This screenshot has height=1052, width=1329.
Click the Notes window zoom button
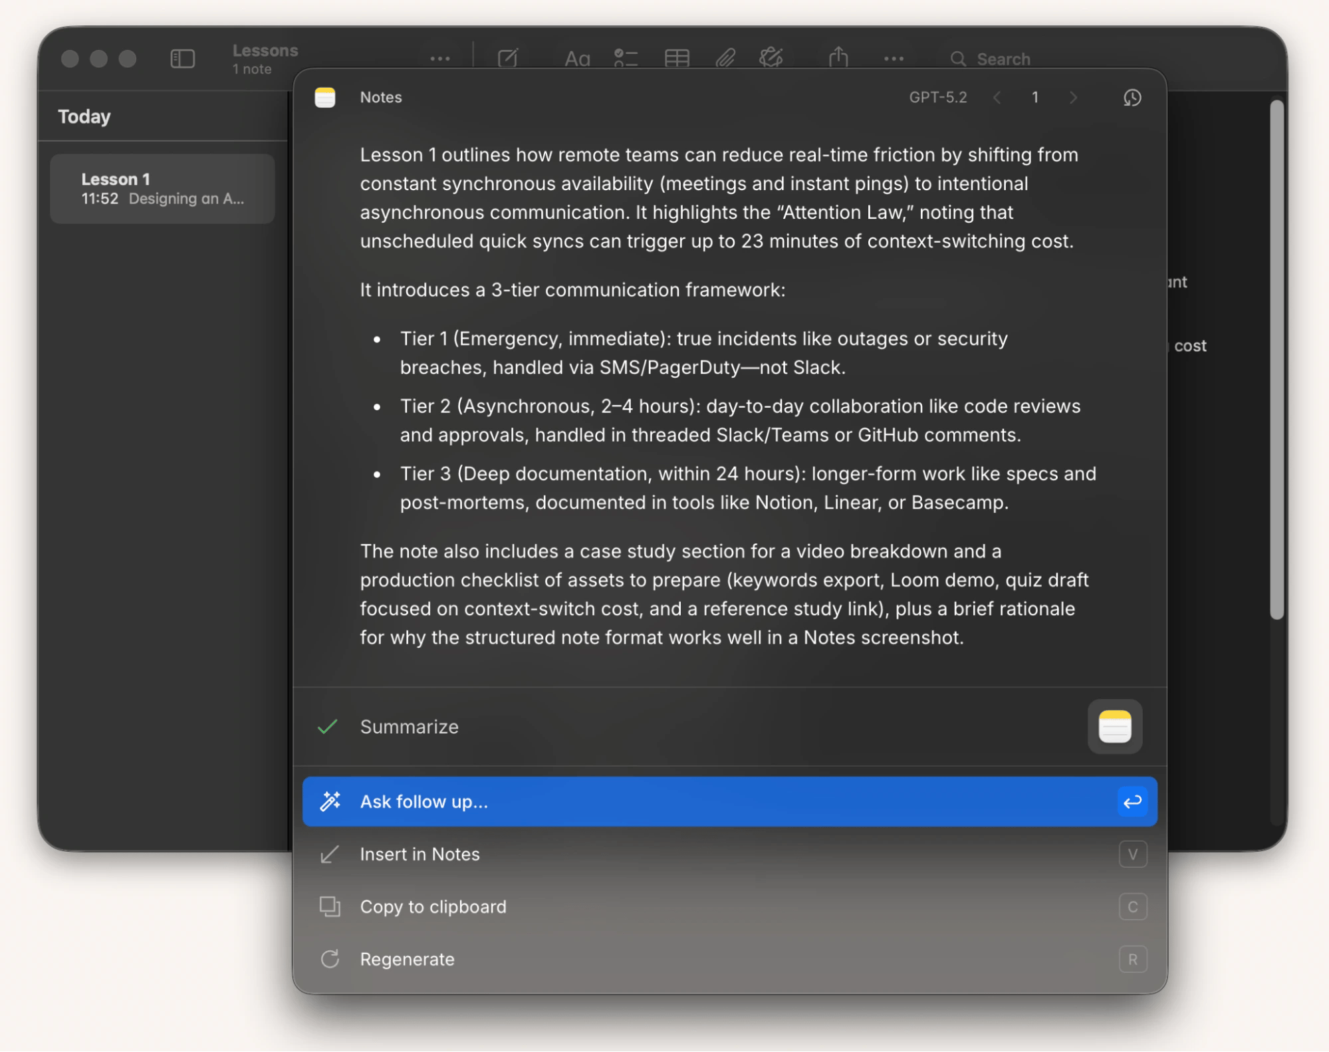click(x=128, y=59)
